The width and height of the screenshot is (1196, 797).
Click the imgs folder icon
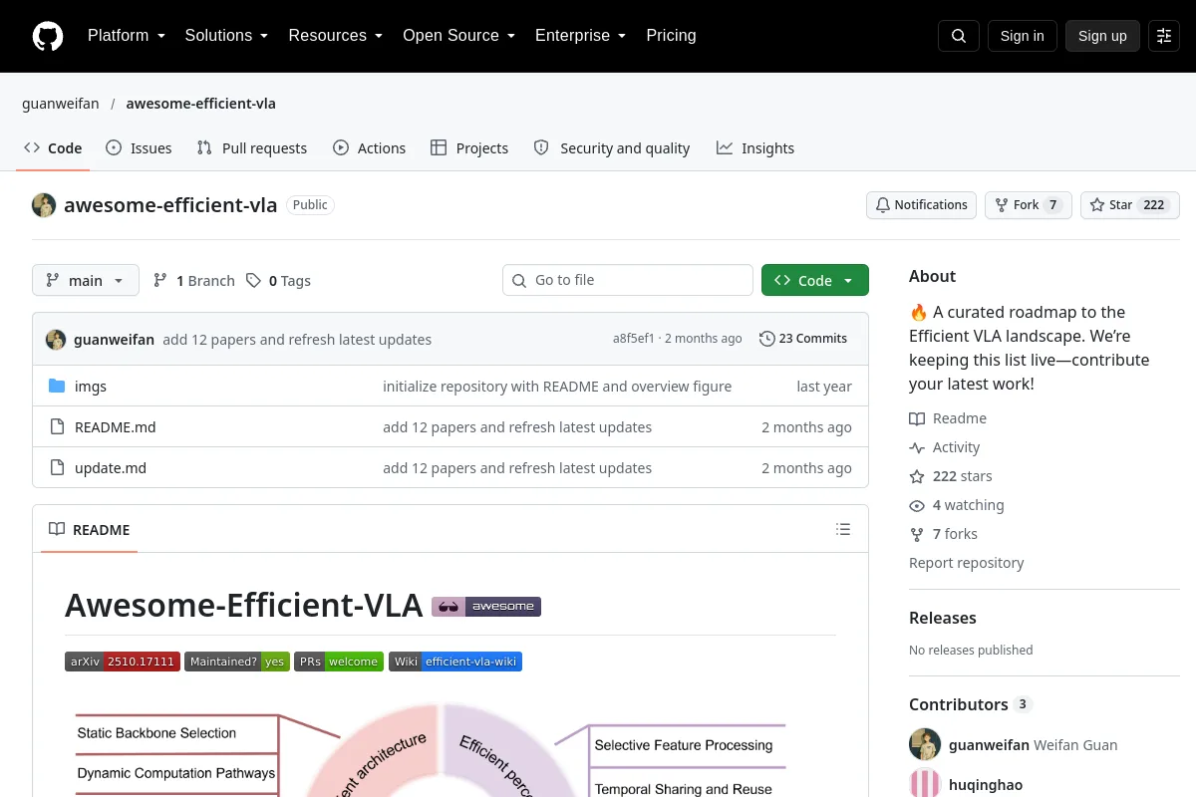[57, 386]
